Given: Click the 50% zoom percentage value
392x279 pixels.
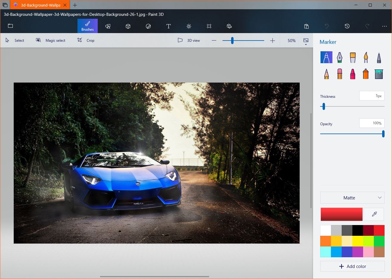Looking at the screenshot, I should click(292, 41).
